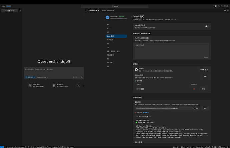Click the indentation size status entry
The width and height of the screenshot is (230, 148).
183,147
